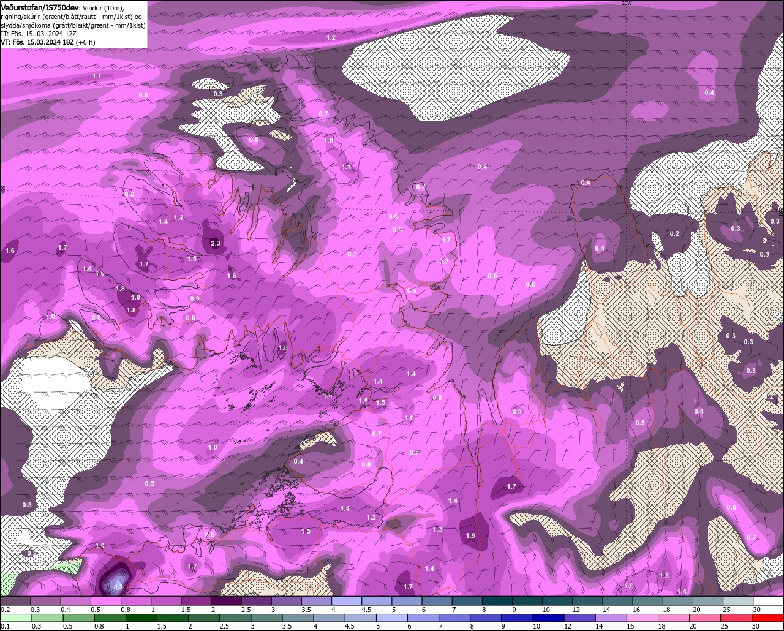
Task: Click the Veðurstofan/IS750dev title text
Action: [x=40, y=7]
